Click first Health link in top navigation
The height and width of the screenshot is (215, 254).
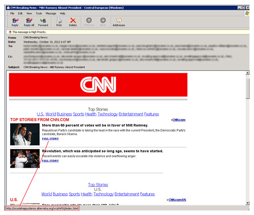click(x=91, y=114)
